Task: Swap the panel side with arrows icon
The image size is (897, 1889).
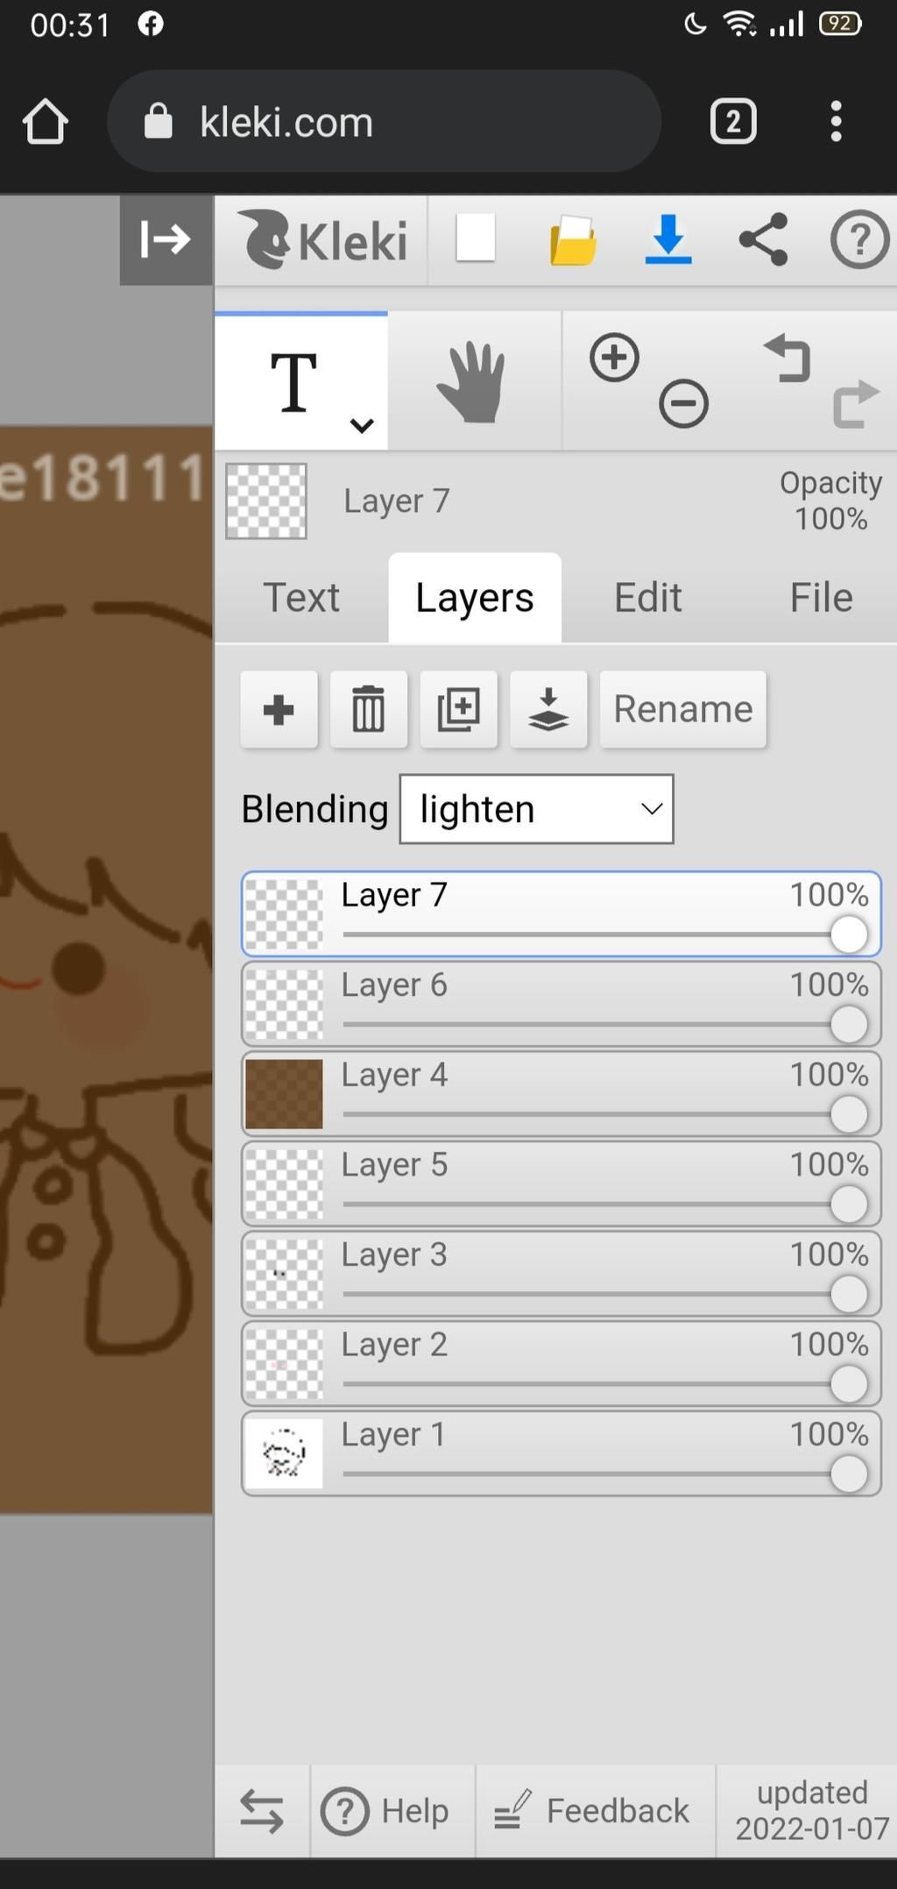Action: tap(261, 1811)
